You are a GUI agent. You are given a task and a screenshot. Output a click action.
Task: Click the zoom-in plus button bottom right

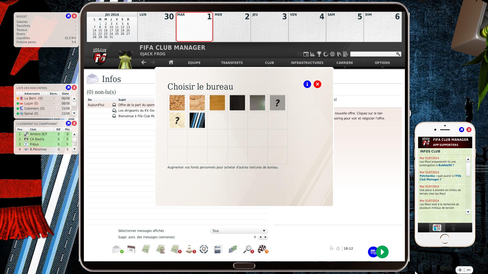[460, 270]
